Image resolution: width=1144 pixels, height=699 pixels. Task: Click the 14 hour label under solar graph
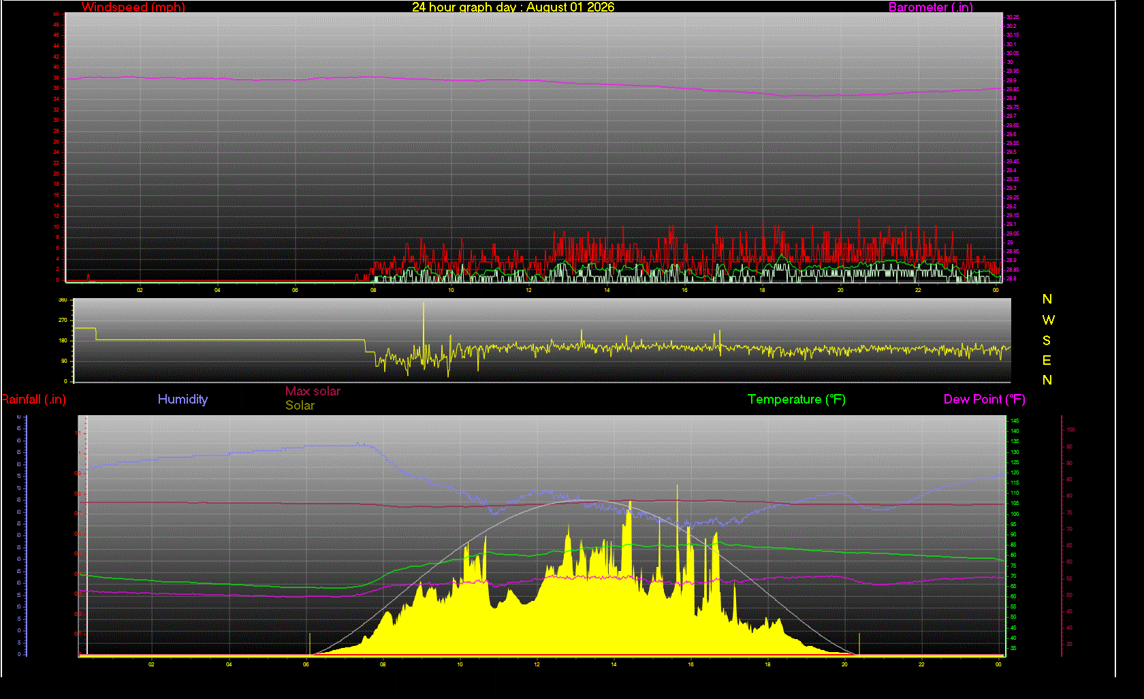pos(614,664)
